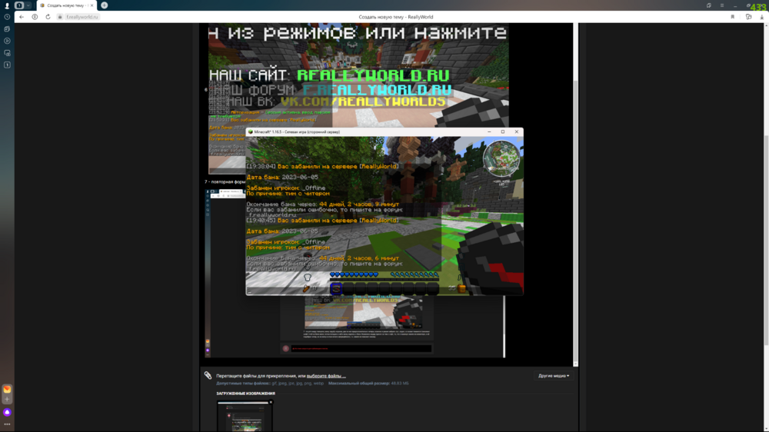Open the tab group counter button
Viewport: 769px width, 432px height.
[19, 5]
